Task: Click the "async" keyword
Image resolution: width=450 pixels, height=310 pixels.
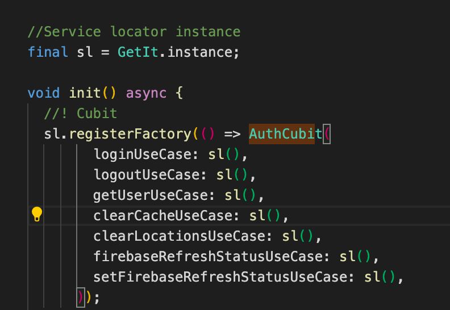Action: 146,93
